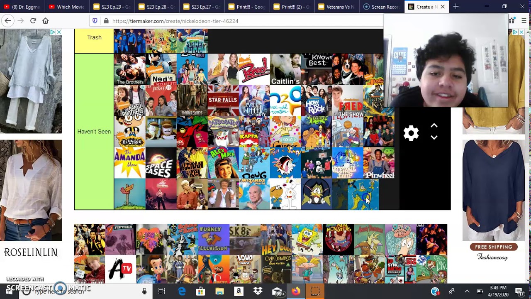Click the Kappa Mikey thumbnail
Viewport: 531px width, 299px height.
point(254,132)
